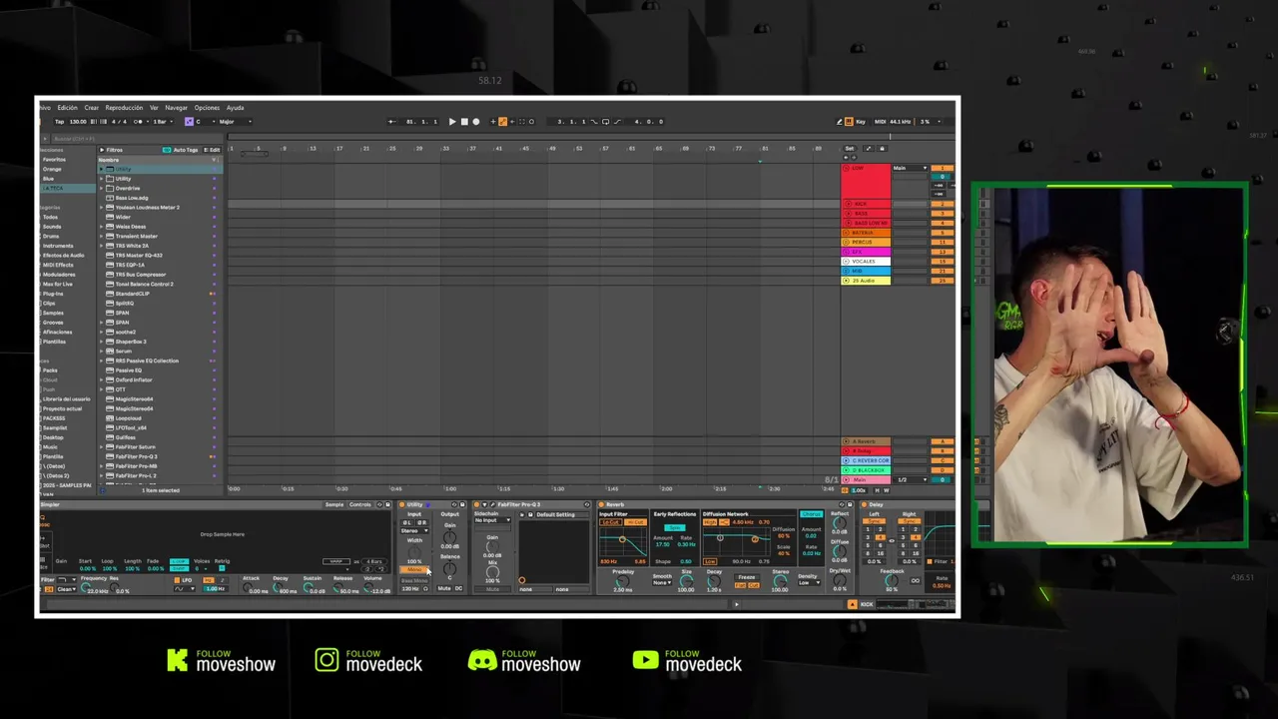Click the Record button in transport

(475, 122)
